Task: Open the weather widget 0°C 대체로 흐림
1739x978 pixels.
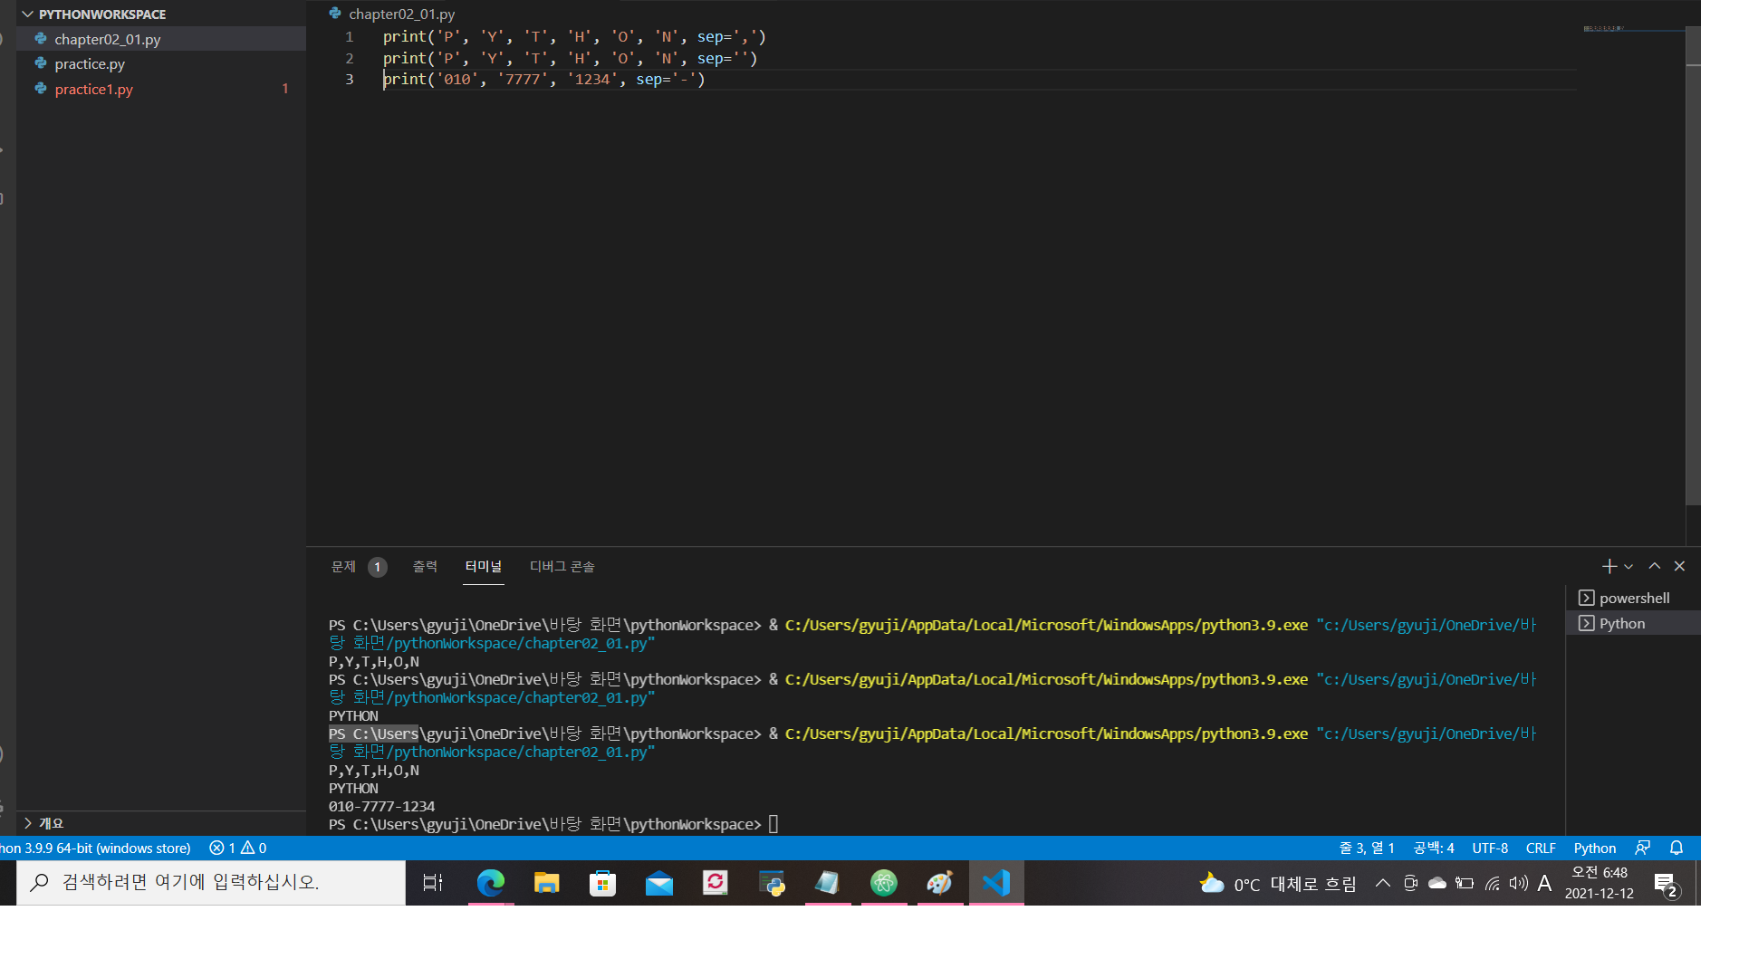Action: [1278, 883]
